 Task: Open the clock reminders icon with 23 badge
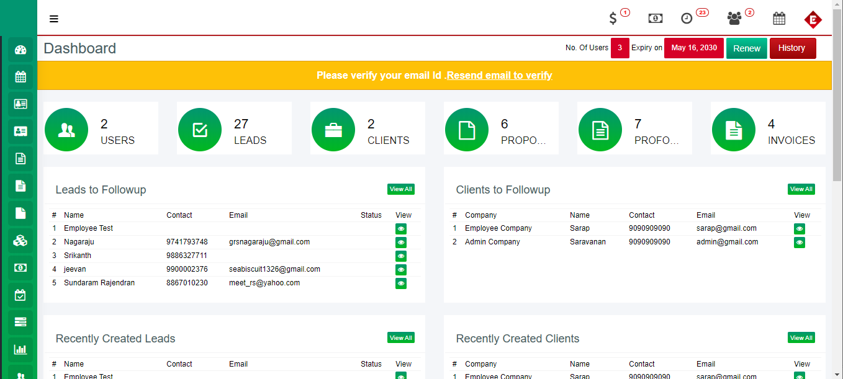pyautogui.click(x=687, y=19)
